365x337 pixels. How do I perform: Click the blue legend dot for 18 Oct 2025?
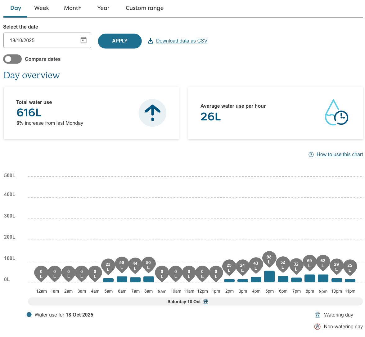pyautogui.click(x=29, y=314)
